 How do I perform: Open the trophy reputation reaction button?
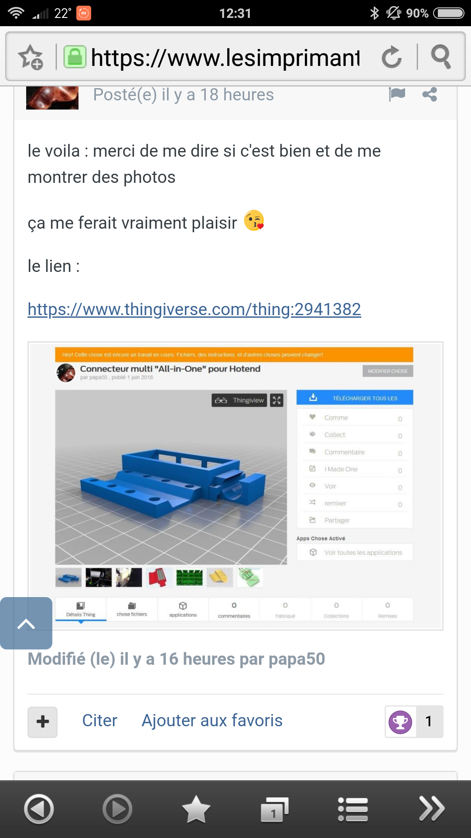[x=400, y=722]
